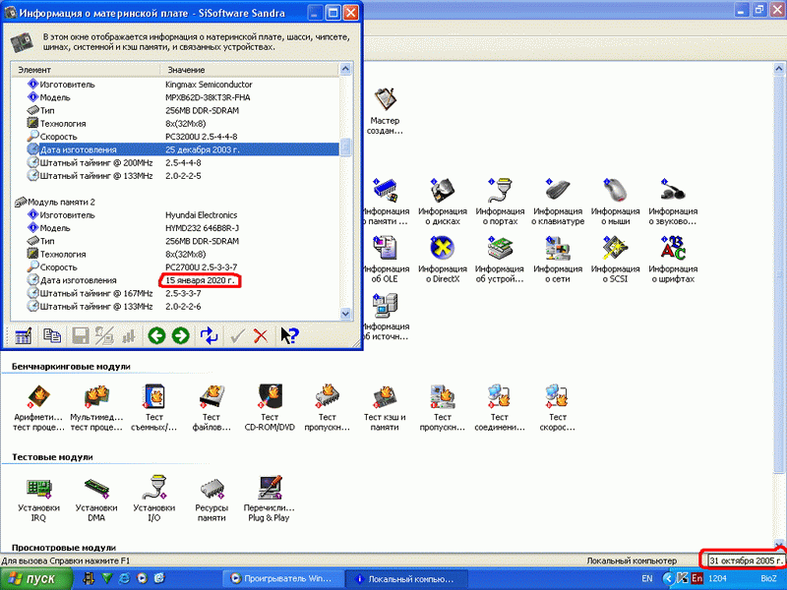Select row Изготовитель Kingmax Semiconductor
The image size is (787, 590).
pyautogui.click(x=183, y=85)
